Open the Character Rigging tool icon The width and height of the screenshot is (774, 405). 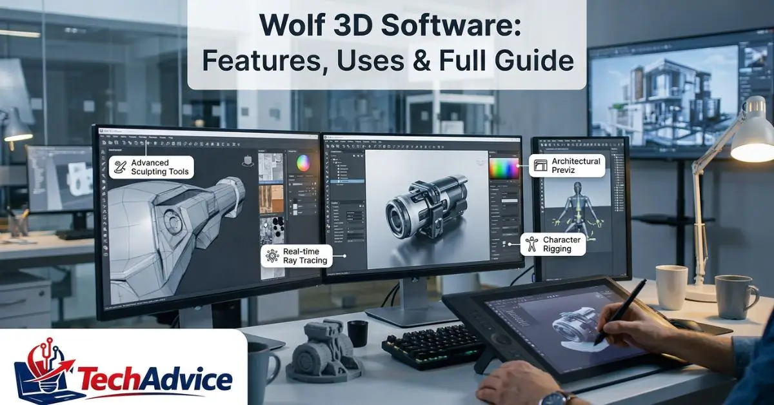point(533,245)
